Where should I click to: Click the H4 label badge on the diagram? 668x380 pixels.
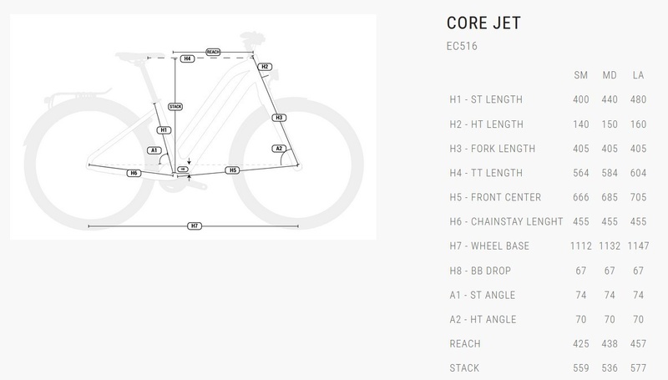pyautogui.click(x=188, y=58)
